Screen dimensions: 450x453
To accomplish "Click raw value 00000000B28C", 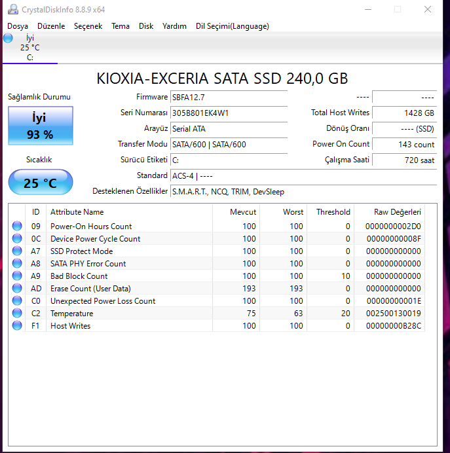I will (394, 325).
